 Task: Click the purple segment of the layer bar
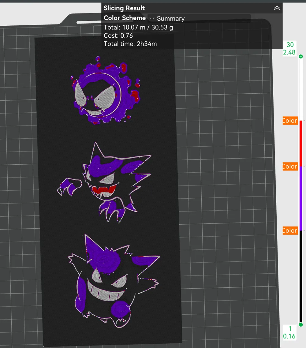click(300, 199)
